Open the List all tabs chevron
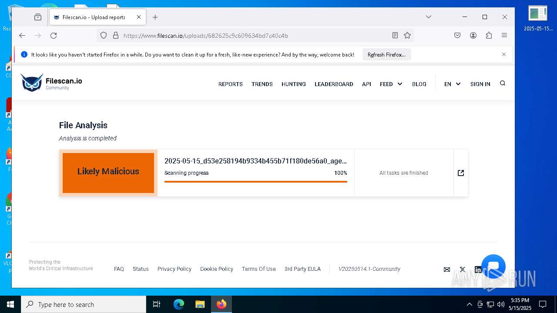Viewport: 557px width, 313px height. coord(429,17)
